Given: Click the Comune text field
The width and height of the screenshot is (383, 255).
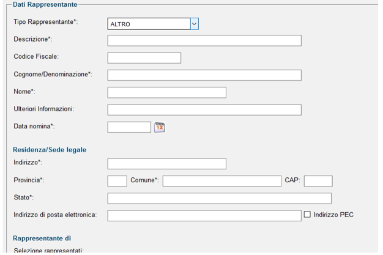Looking at the screenshot, I should click(222, 181).
